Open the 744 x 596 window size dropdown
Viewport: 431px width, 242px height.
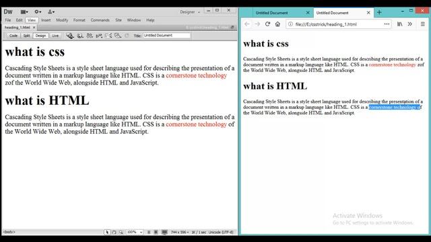[x=180, y=232]
